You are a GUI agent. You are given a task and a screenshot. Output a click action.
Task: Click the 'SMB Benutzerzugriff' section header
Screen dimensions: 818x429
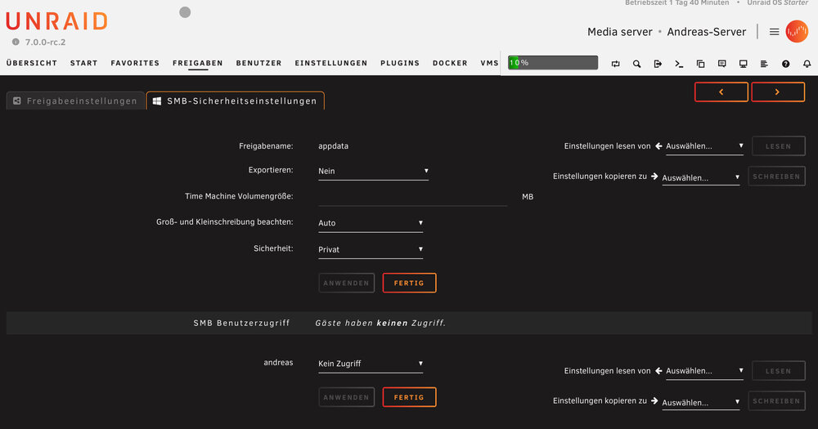click(241, 324)
